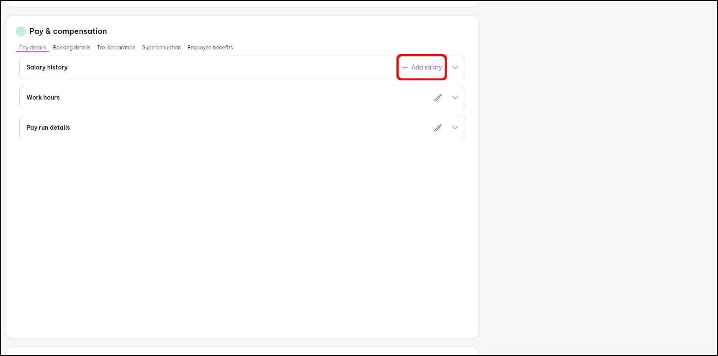Click the pencil edit icon for Work hours

tap(438, 97)
